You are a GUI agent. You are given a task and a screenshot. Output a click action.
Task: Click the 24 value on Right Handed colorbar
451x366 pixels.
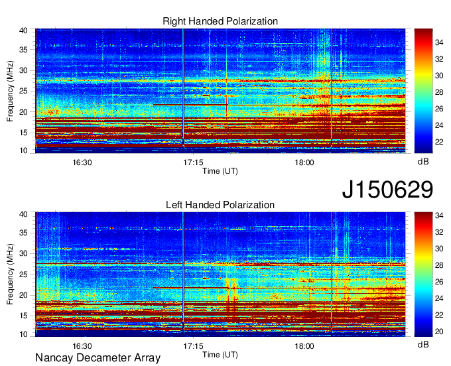coord(439,125)
